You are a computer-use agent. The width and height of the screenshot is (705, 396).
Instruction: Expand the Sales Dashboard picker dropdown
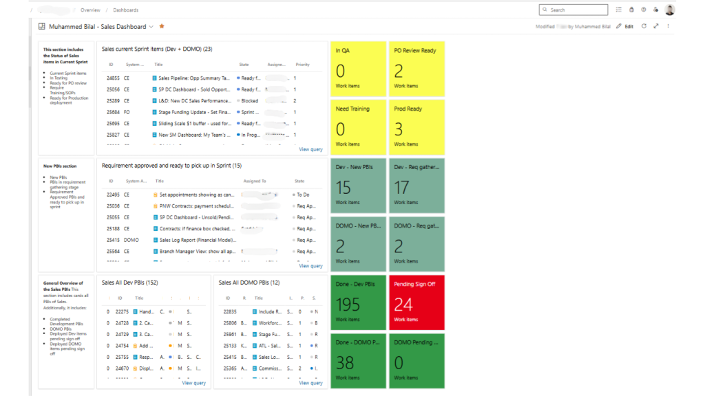(x=151, y=27)
